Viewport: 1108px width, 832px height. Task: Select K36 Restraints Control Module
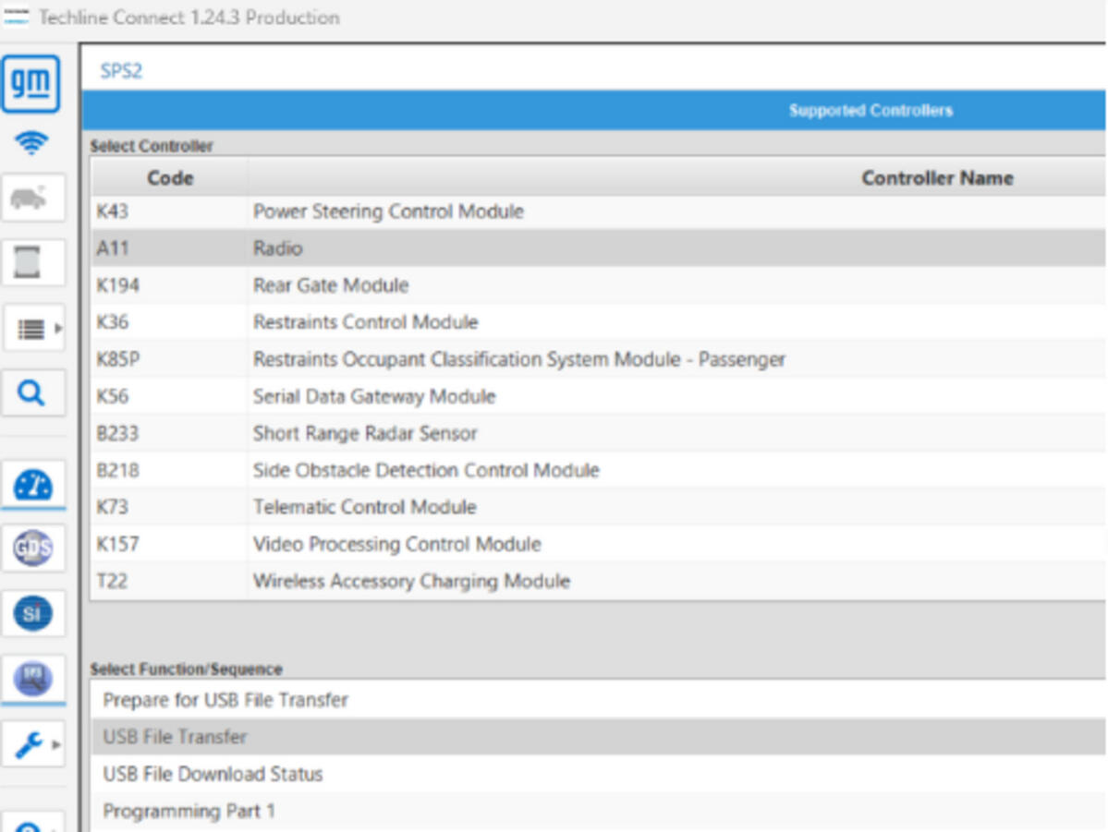point(598,322)
